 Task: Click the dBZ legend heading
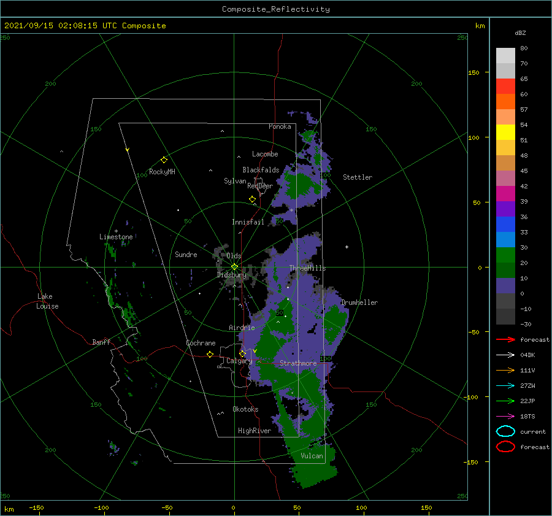click(520, 33)
